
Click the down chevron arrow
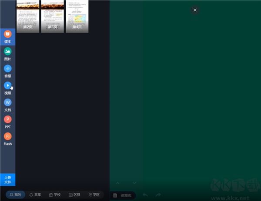pyautogui.click(x=134, y=183)
